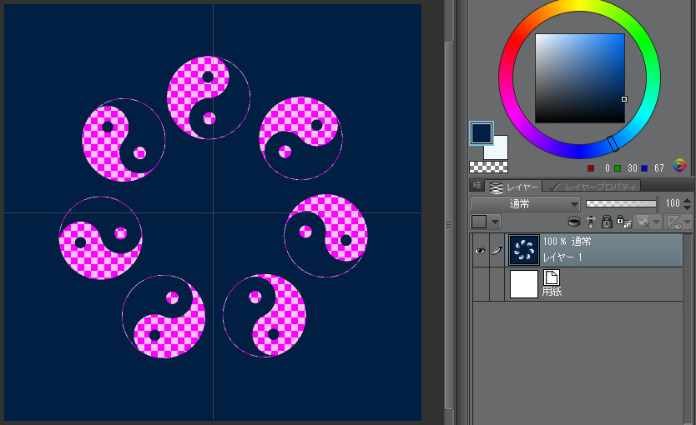Set as reference layer lighthouse icon
Image resolution: width=696 pixels, height=425 pixels.
591,221
